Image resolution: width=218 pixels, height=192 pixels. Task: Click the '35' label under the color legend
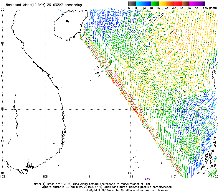[181, 8]
